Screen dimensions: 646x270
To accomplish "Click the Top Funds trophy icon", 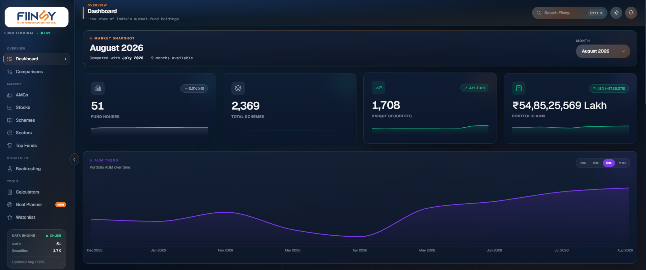I will [10, 146].
